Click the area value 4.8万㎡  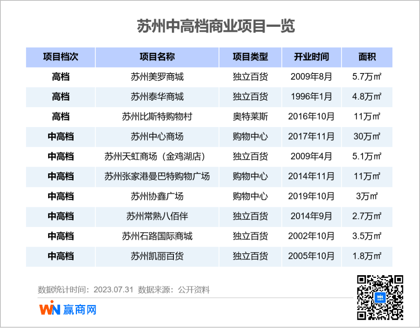click(367, 97)
